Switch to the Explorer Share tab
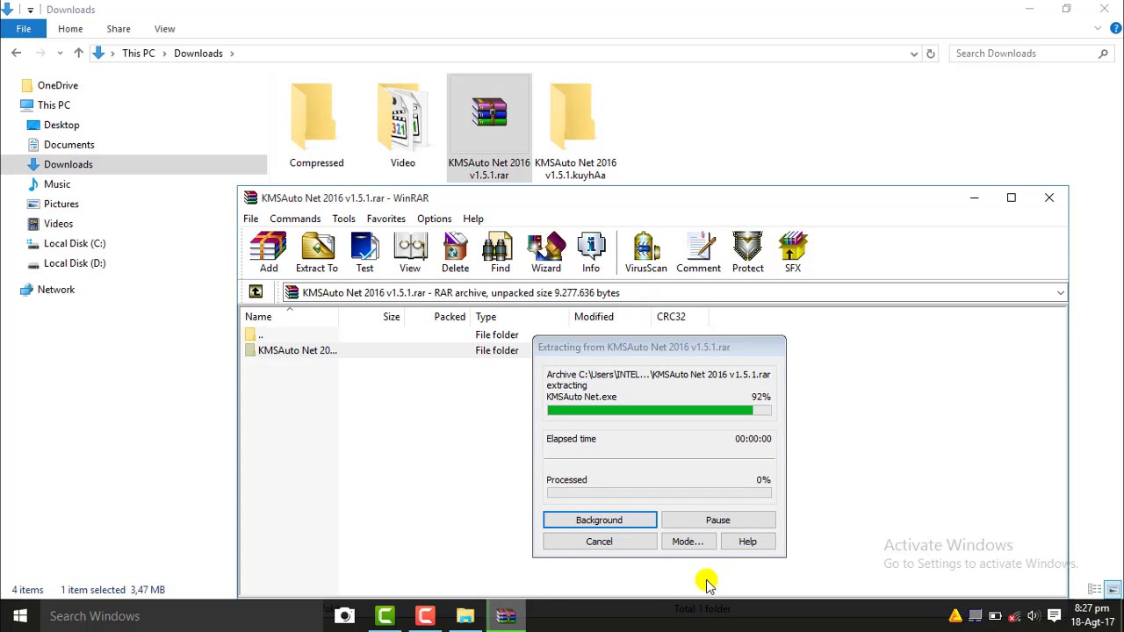Screen dimensions: 1124x632 click(x=119, y=29)
